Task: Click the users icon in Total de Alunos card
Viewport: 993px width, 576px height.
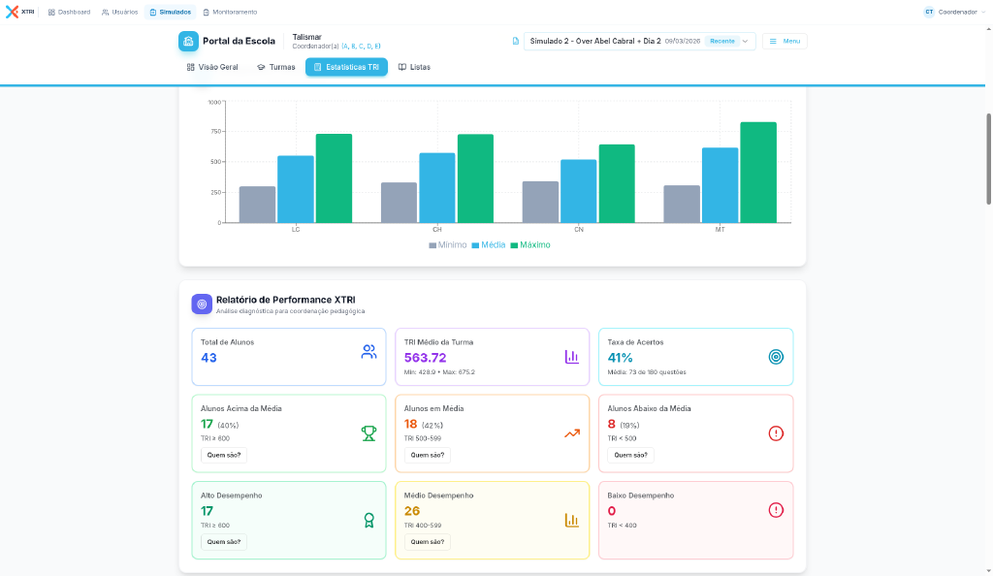Action: [x=368, y=352]
